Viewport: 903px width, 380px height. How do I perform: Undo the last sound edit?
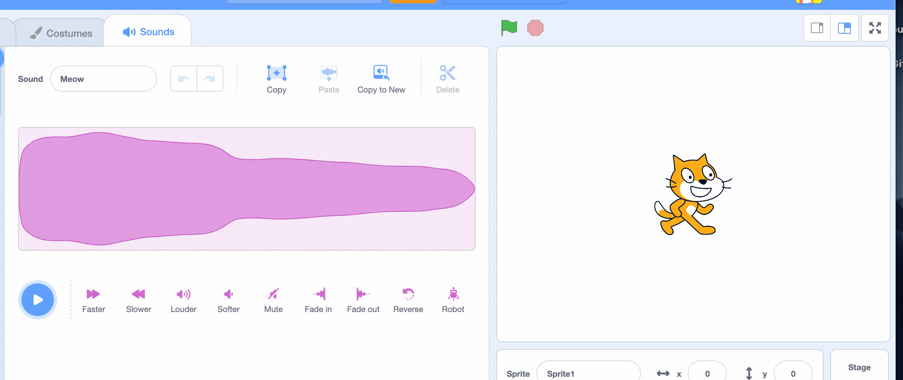183,78
